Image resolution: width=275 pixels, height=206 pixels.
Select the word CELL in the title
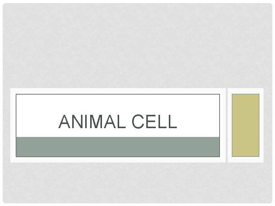[x=154, y=121]
